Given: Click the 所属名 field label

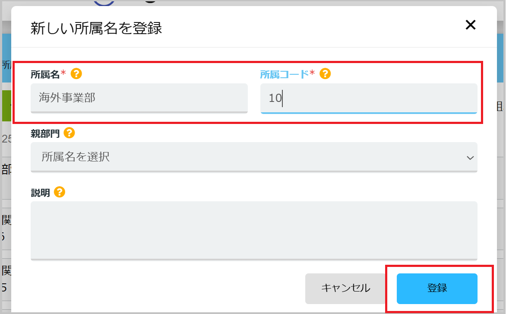Looking at the screenshot, I should tap(45, 75).
